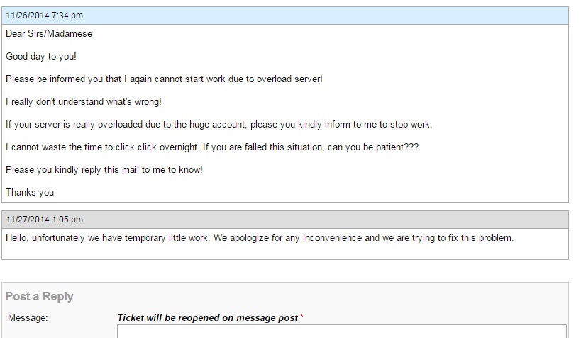Click "Please you kindly reply this mail" line
The image size is (581, 338).
coord(104,170)
